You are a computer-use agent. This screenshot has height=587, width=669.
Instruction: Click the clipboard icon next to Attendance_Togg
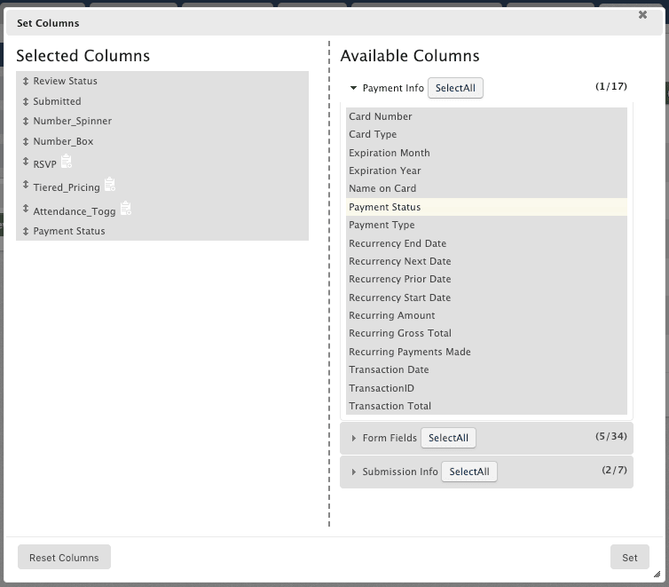click(x=125, y=209)
